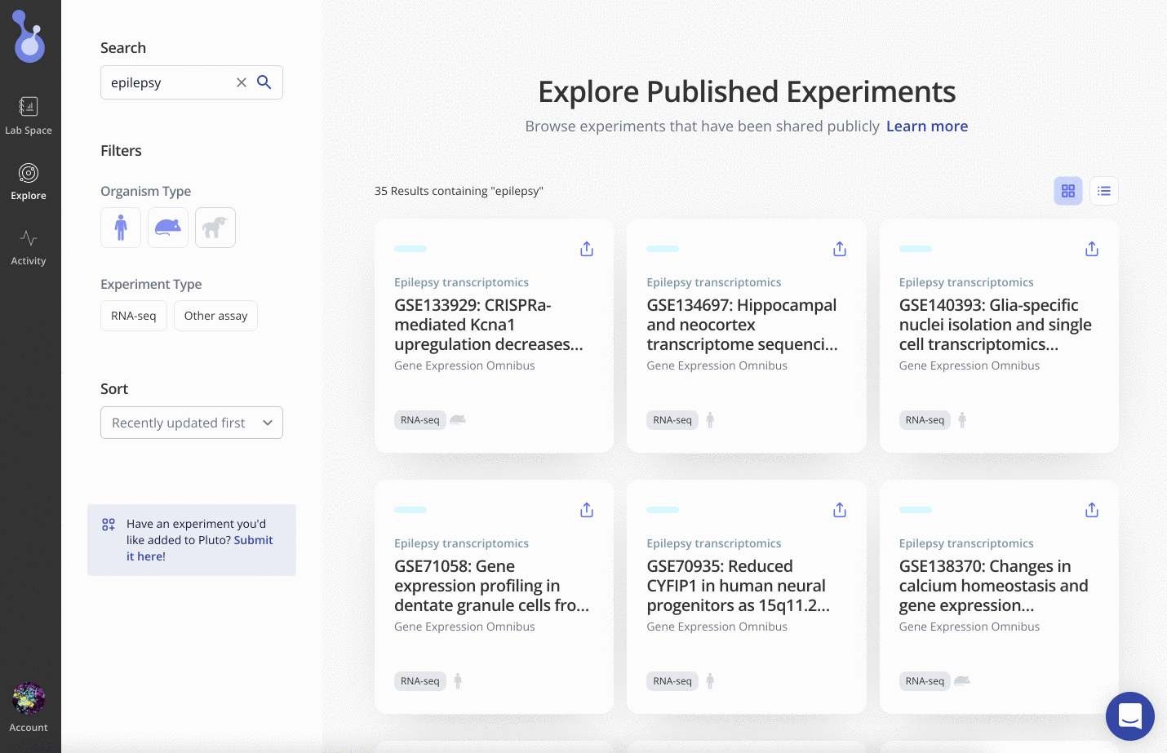
Task: Go to the Activity section
Action: click(29, 247)
